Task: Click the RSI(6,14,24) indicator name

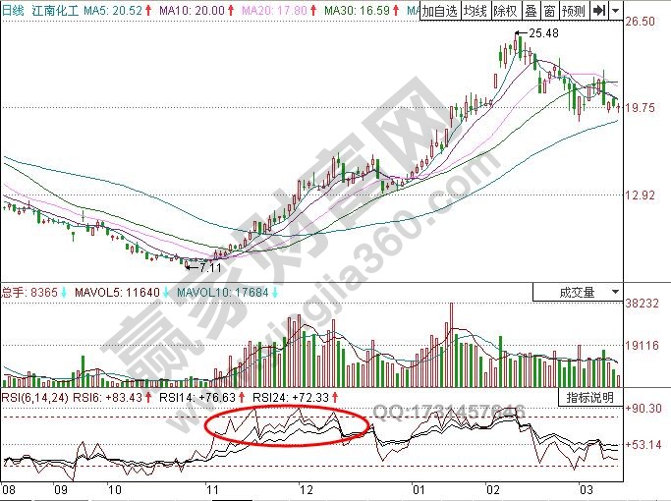Action: point(32,397)
